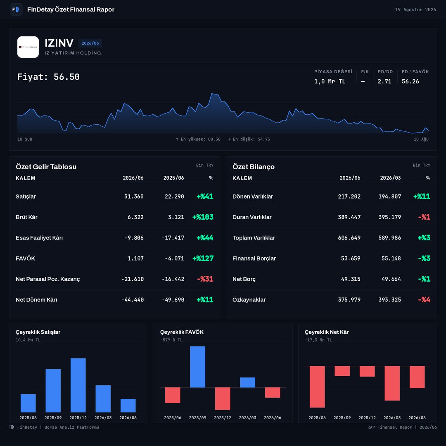446x446 pixels.
Task: Click the 2026/03 column header in balance sheet
Action: pos(390,178)
